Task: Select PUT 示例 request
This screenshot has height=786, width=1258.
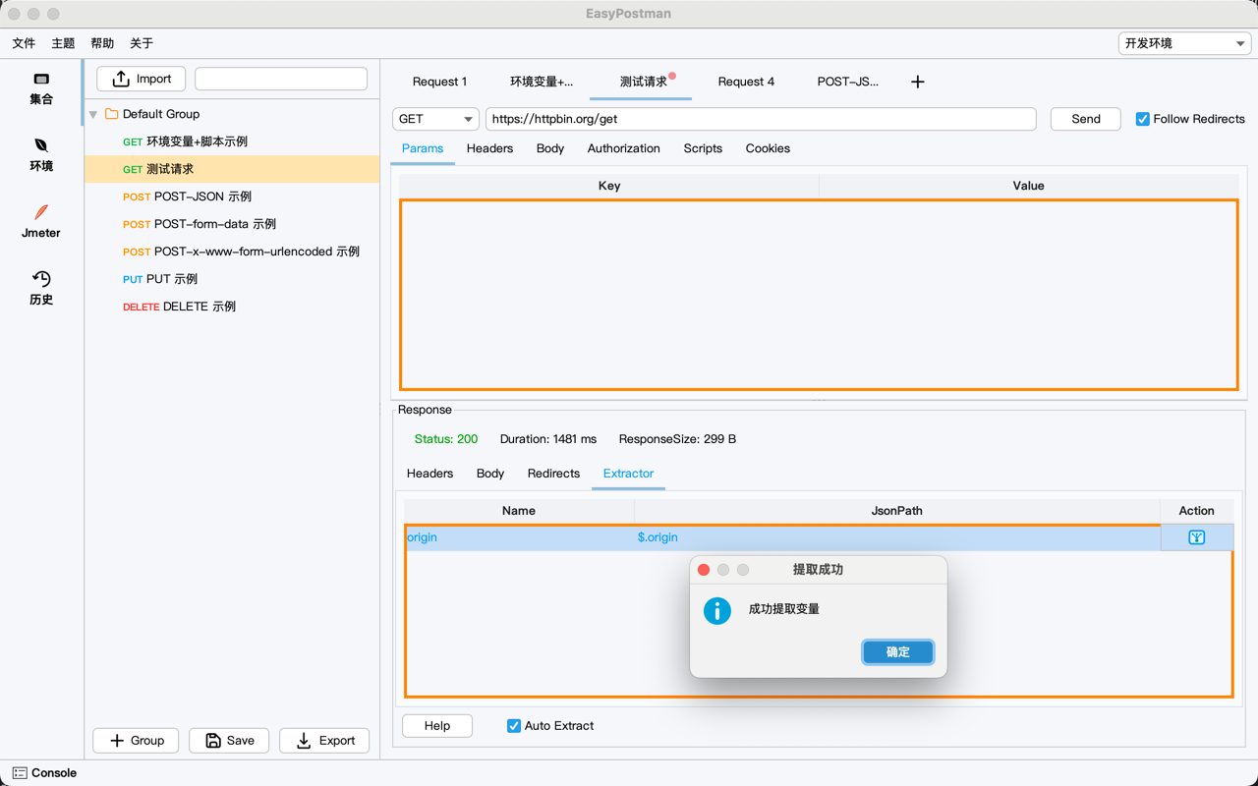Action: click(231, 279)
